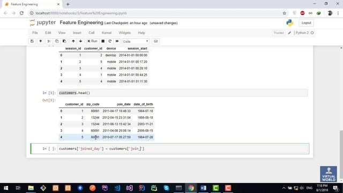343x193 pixels.
Task: Click the customers.head() code cell
Action: pos(182,93)
